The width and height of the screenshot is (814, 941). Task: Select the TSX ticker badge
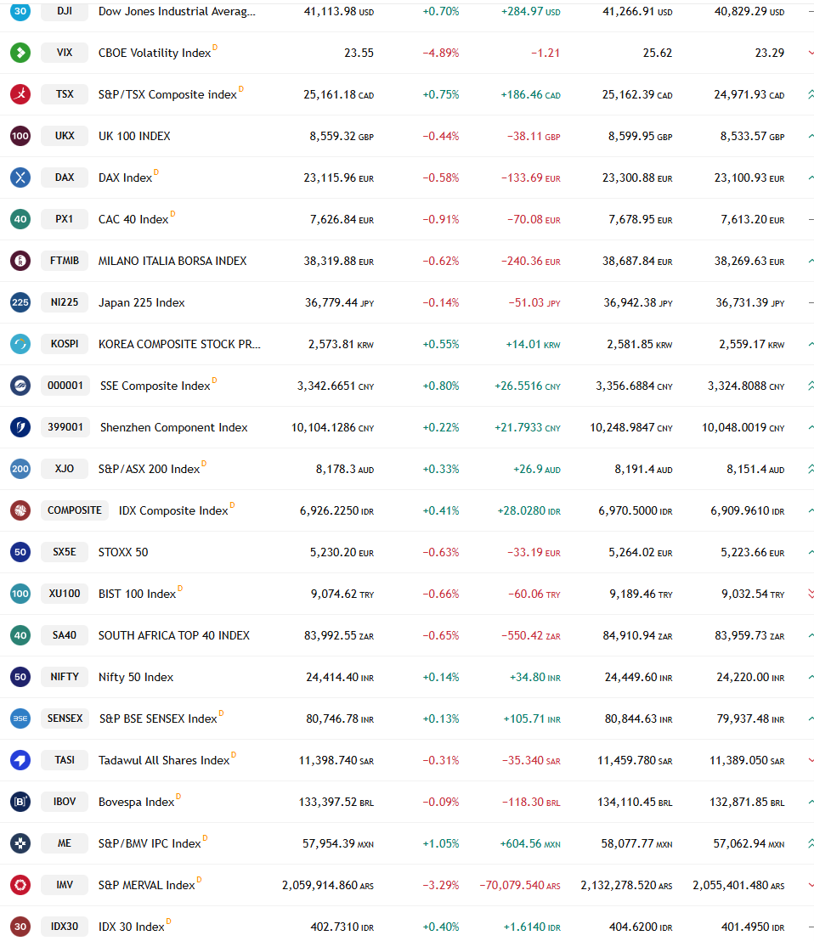tap(65, 94)
